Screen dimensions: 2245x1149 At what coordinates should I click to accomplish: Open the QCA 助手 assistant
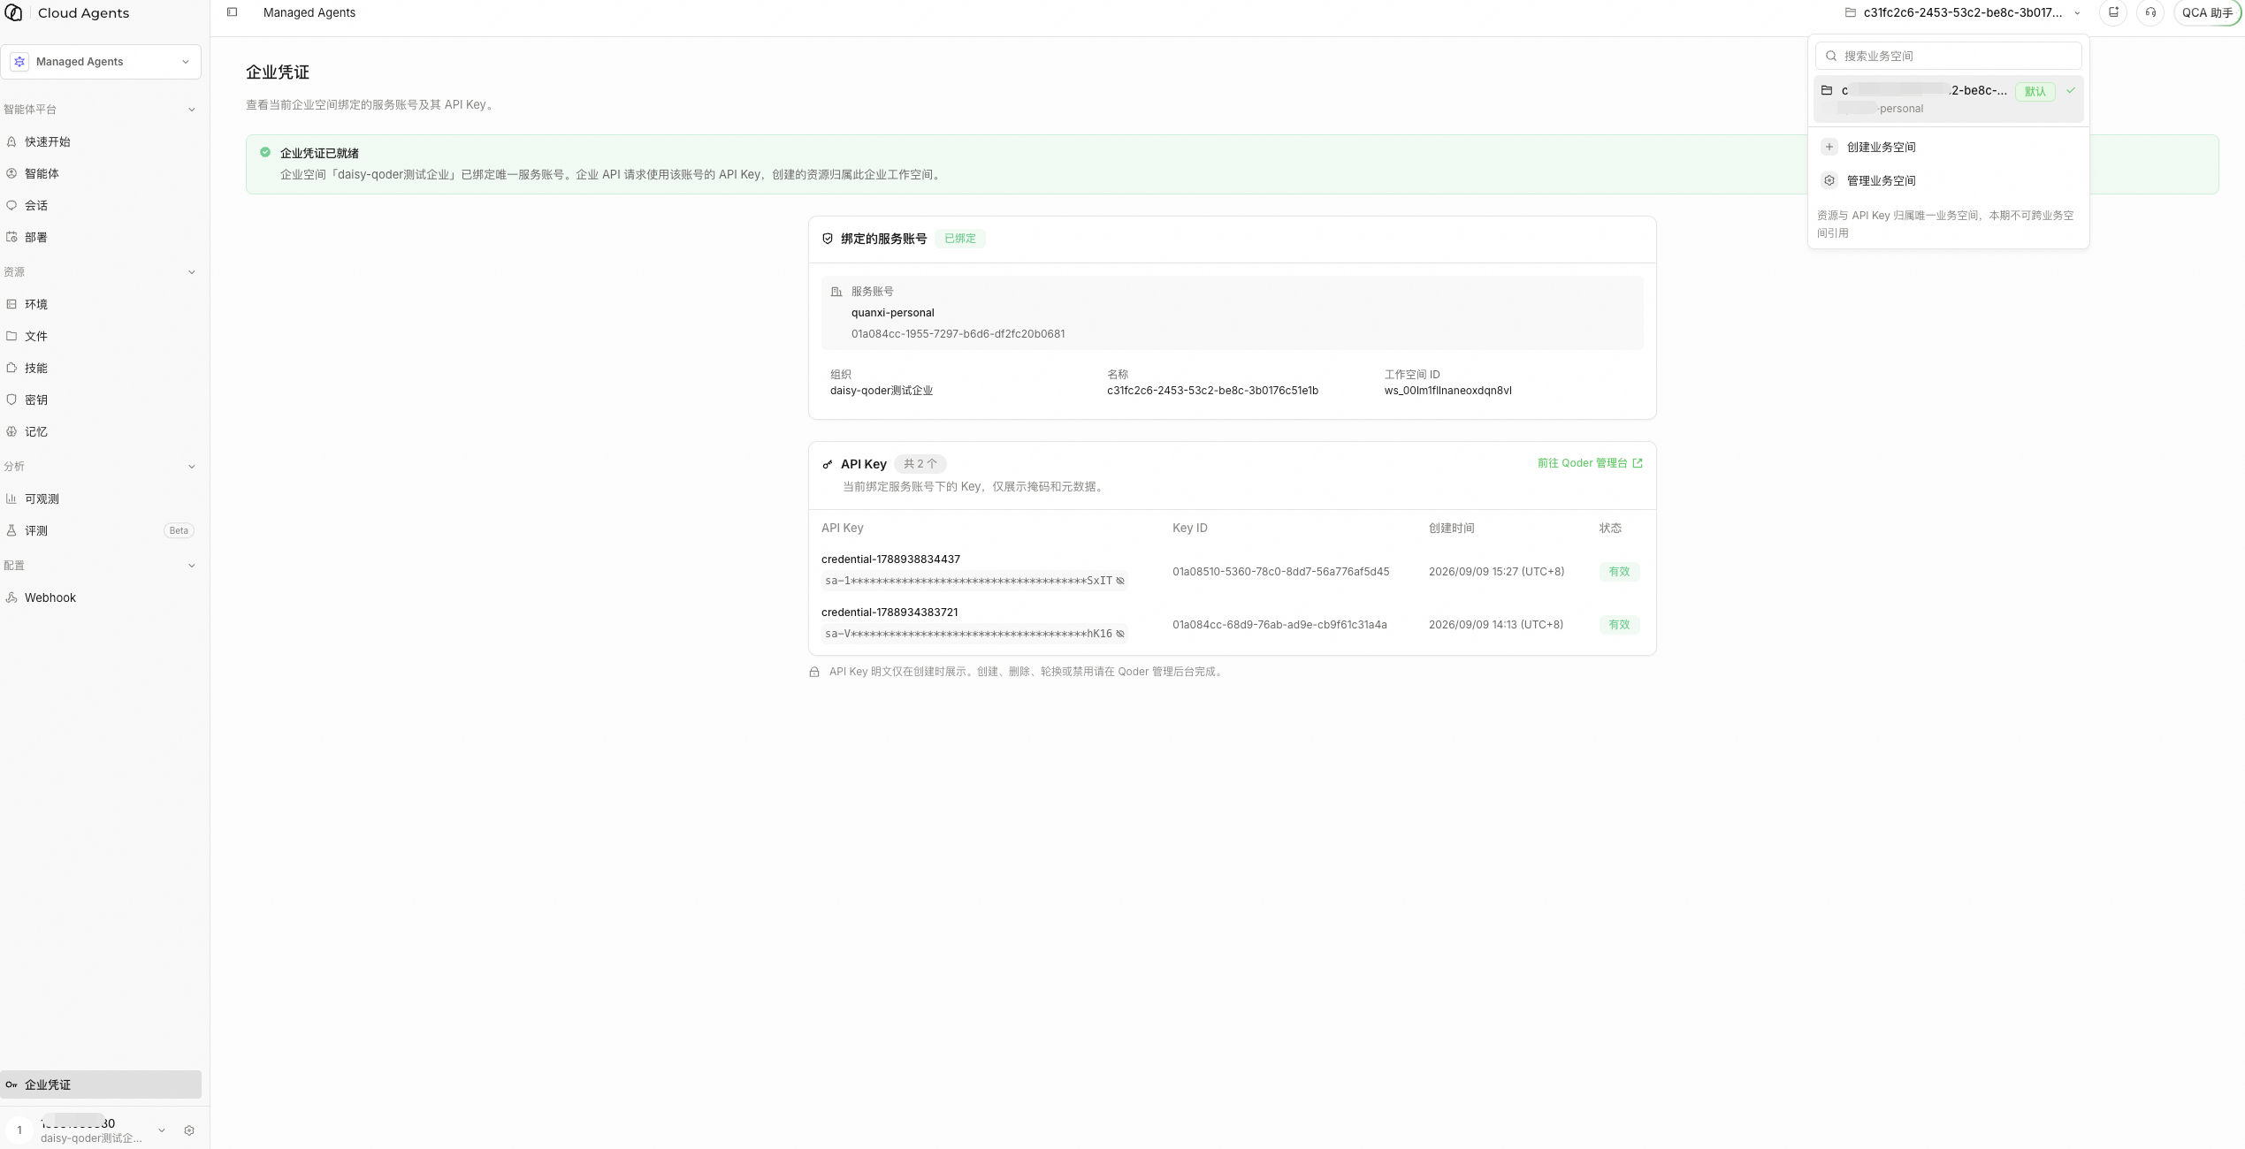point(2207,12)
